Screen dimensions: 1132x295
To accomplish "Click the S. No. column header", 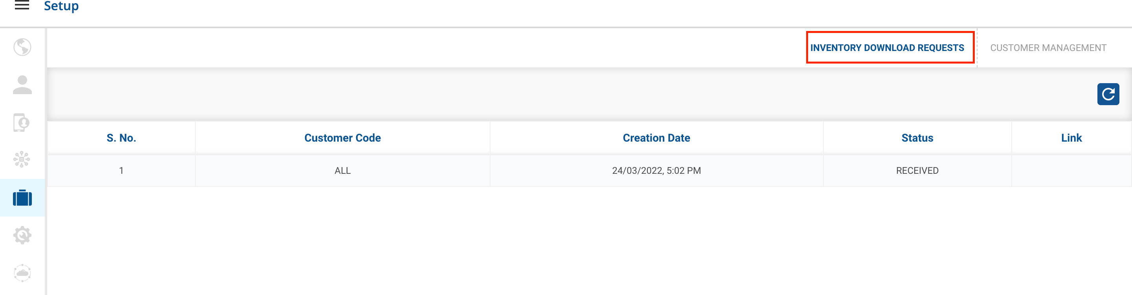I will point(121,138).
